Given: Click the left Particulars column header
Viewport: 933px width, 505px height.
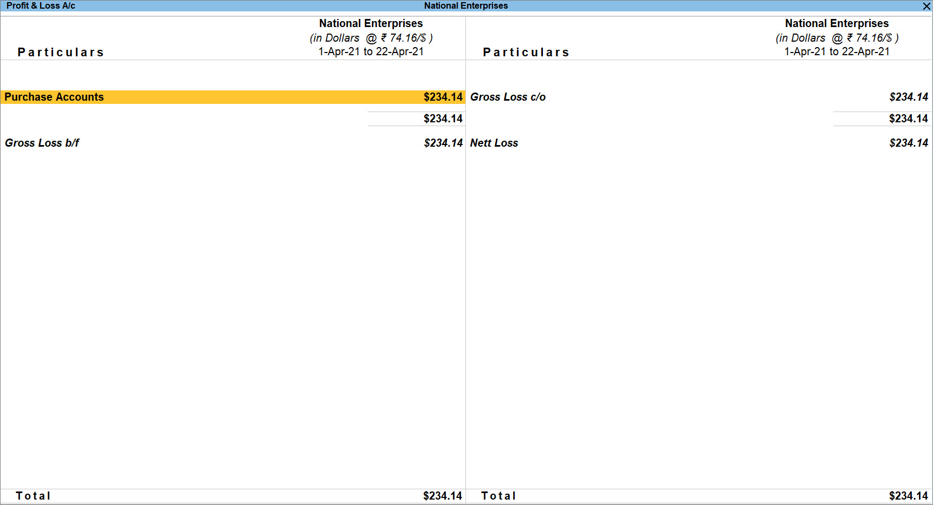Looking at the screenshot, I should point(61,53).
